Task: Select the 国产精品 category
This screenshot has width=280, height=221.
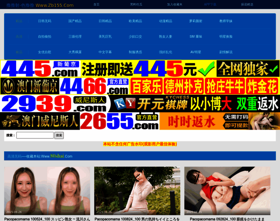Action: (x=75, y=21)
